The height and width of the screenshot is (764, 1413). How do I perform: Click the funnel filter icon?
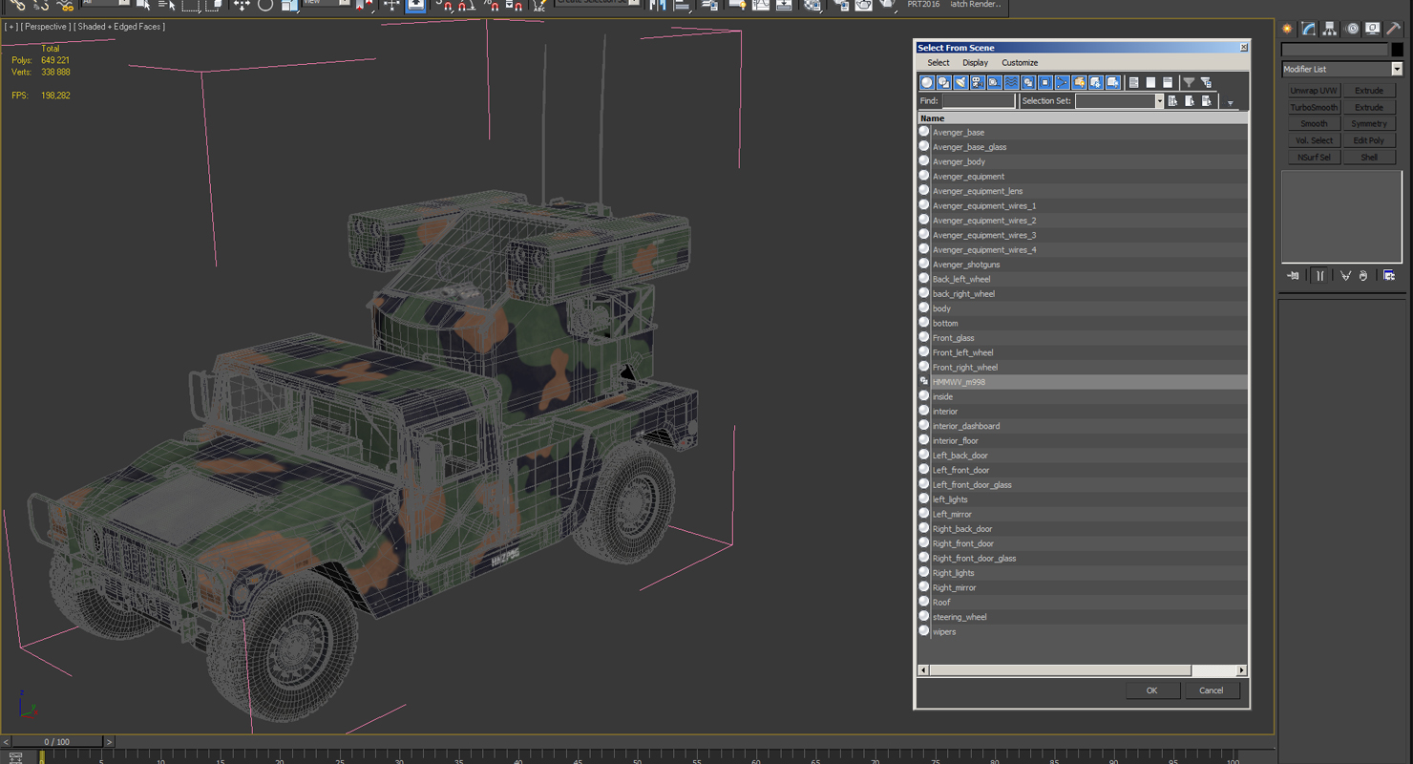click(1189, 83)
